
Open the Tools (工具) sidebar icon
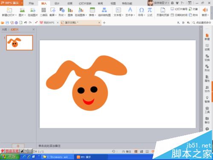tap(207, 110)
